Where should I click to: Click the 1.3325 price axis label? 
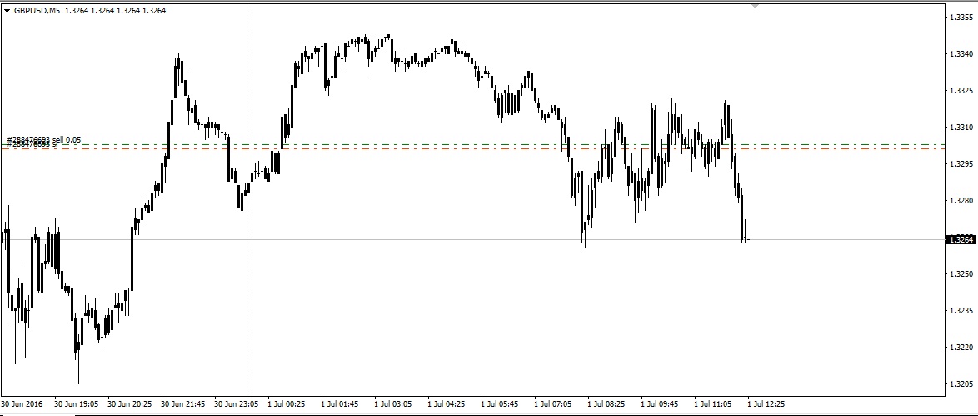click(960, 91)
